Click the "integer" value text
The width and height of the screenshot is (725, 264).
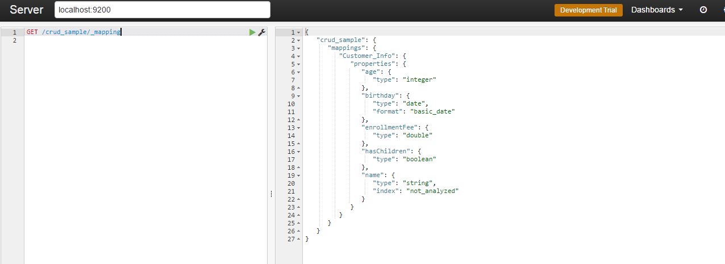coord(421,80)
